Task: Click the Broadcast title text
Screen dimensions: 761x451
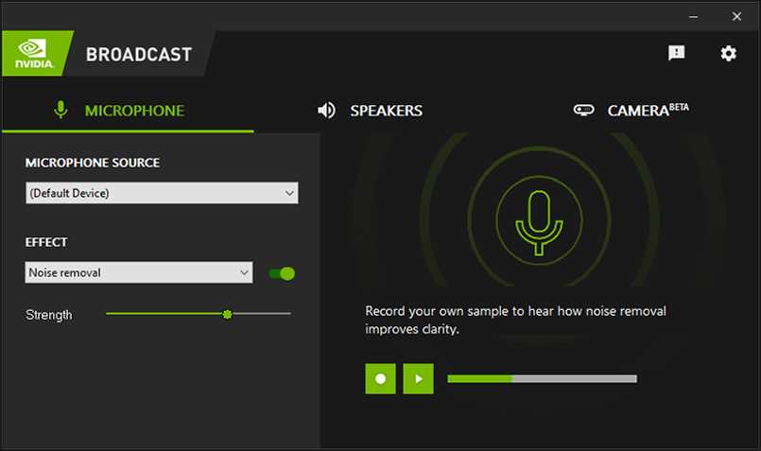Action: (x=139, y=55)
